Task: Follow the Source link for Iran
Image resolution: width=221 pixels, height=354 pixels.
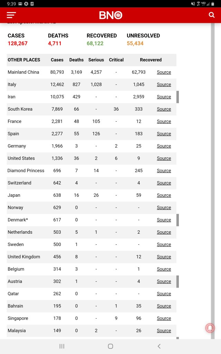Action: point(164,97)
